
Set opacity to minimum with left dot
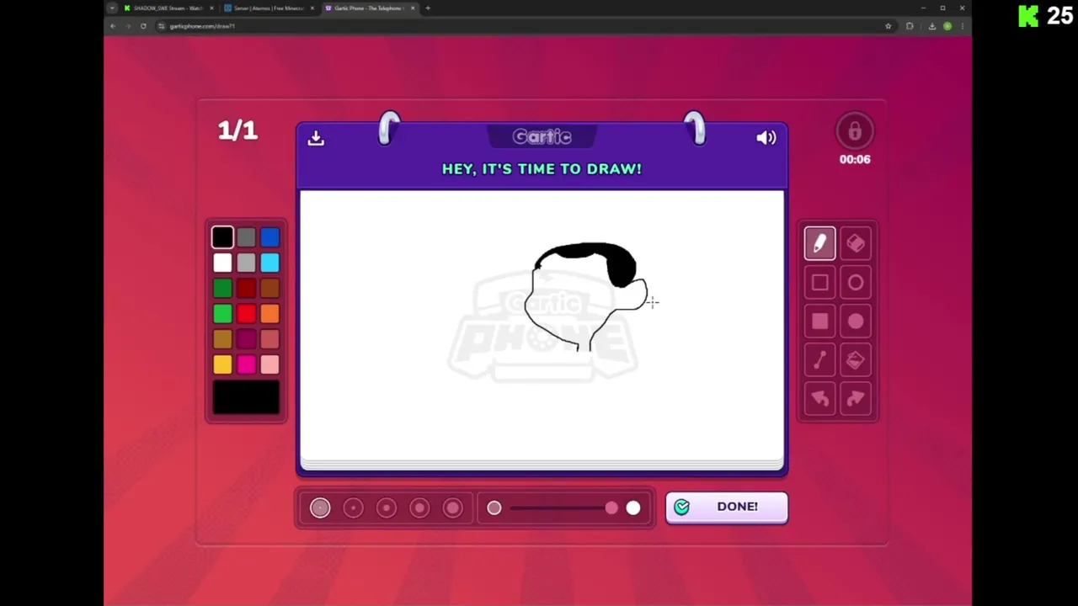point(494,508)
